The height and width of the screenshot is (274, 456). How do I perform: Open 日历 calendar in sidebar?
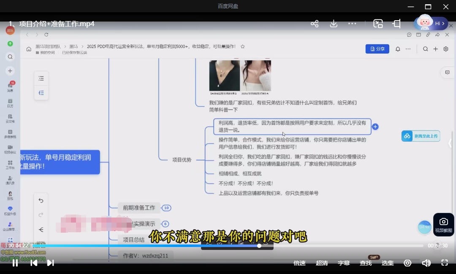(x=10, y=103)
